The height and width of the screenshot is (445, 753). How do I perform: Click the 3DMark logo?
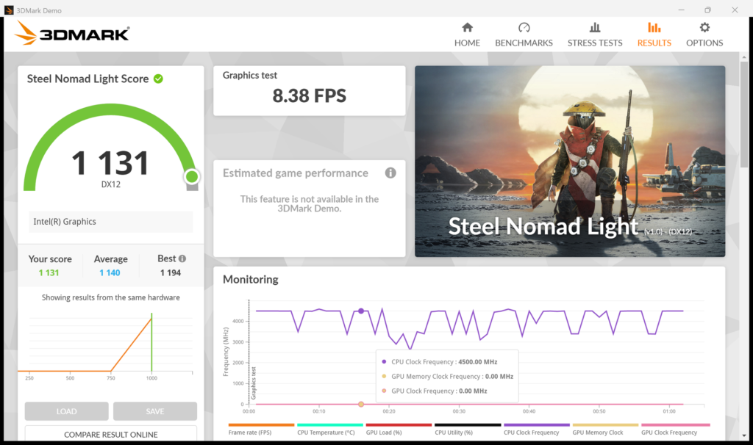coord(72,33)
